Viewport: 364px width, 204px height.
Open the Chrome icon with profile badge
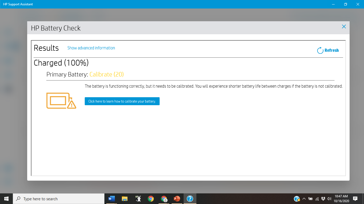[164, 199]
